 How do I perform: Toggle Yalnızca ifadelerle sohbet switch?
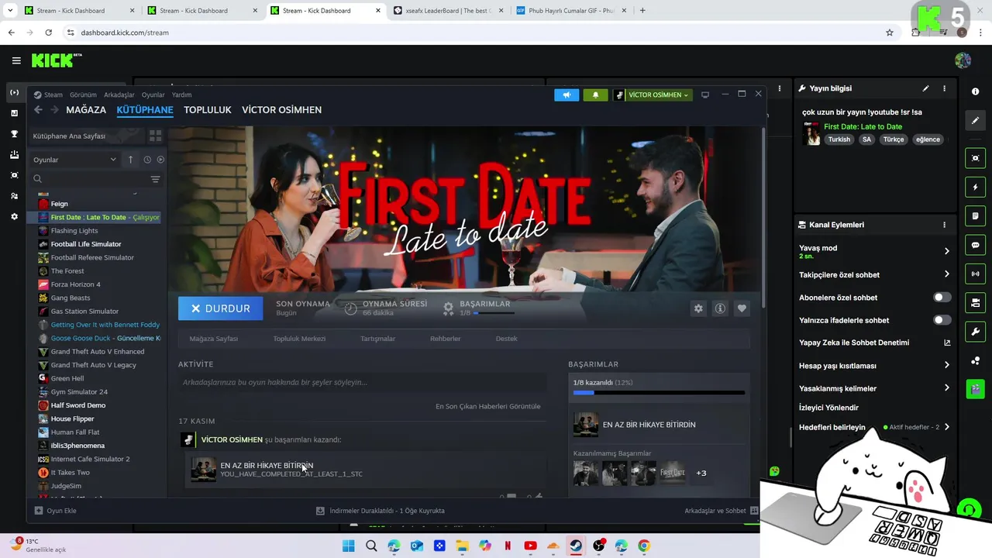pyautogui.click(x=942, y=320)
